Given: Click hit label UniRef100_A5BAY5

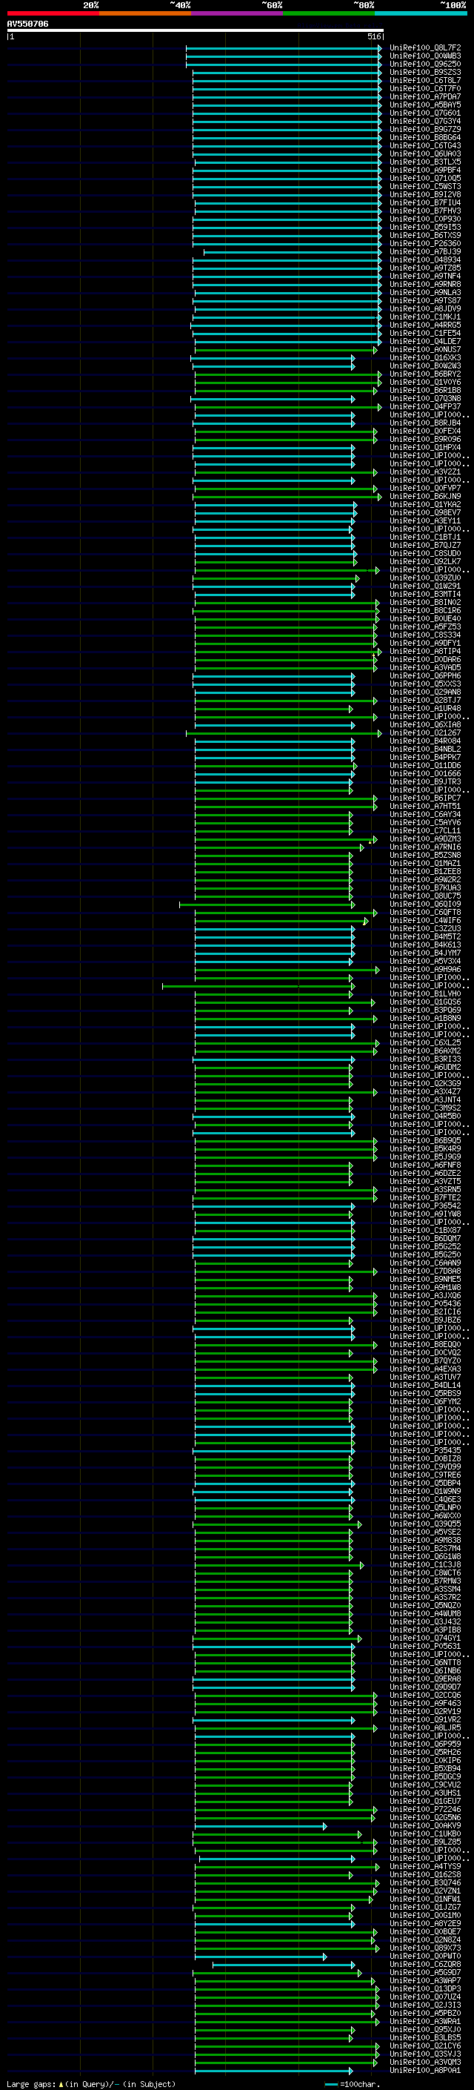Looking at the screenshot, I should (x=425, y=105).
